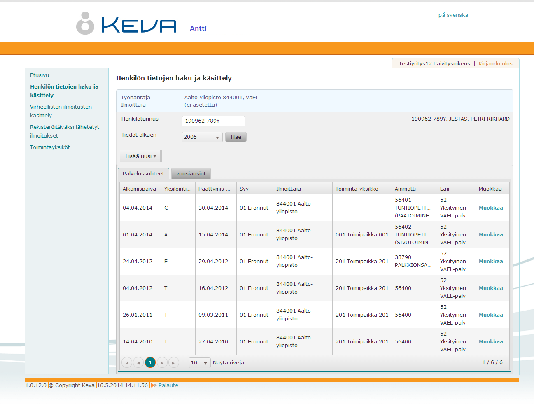Select 56402 TUNTIOPETT... occupation cell
534x411 pixels.
[414, 235]
